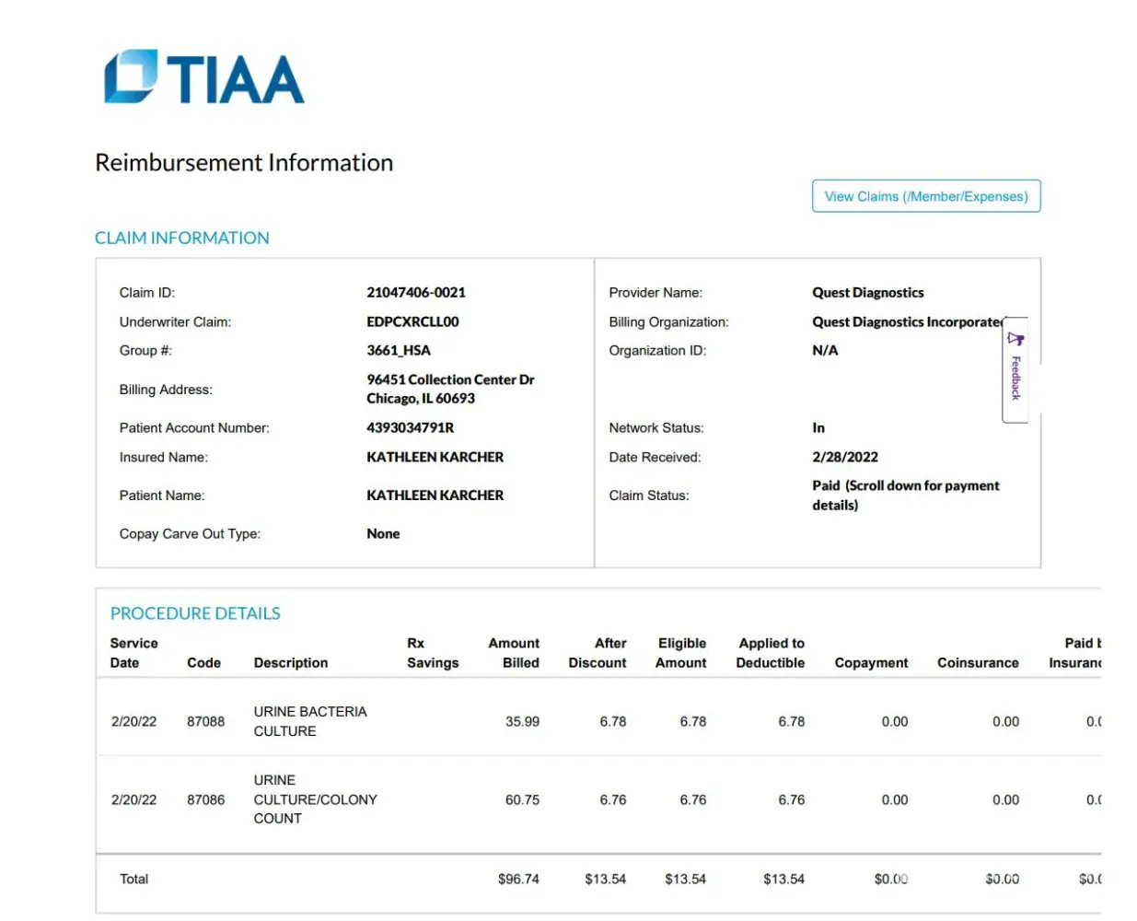This screenshot has height=921, width=1137.
Task: Click the Code column header
Action: pyautogui.click(x=203, y=663)
